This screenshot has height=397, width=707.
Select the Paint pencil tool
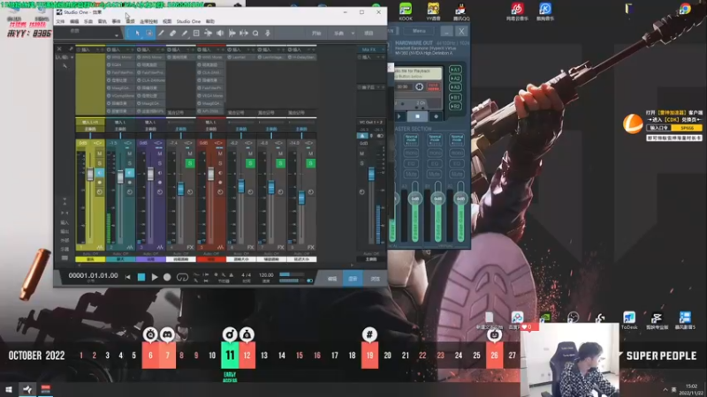click(185, 33)
